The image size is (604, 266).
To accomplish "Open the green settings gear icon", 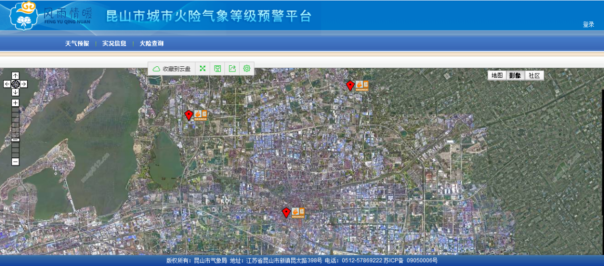I will click(247, 69).
